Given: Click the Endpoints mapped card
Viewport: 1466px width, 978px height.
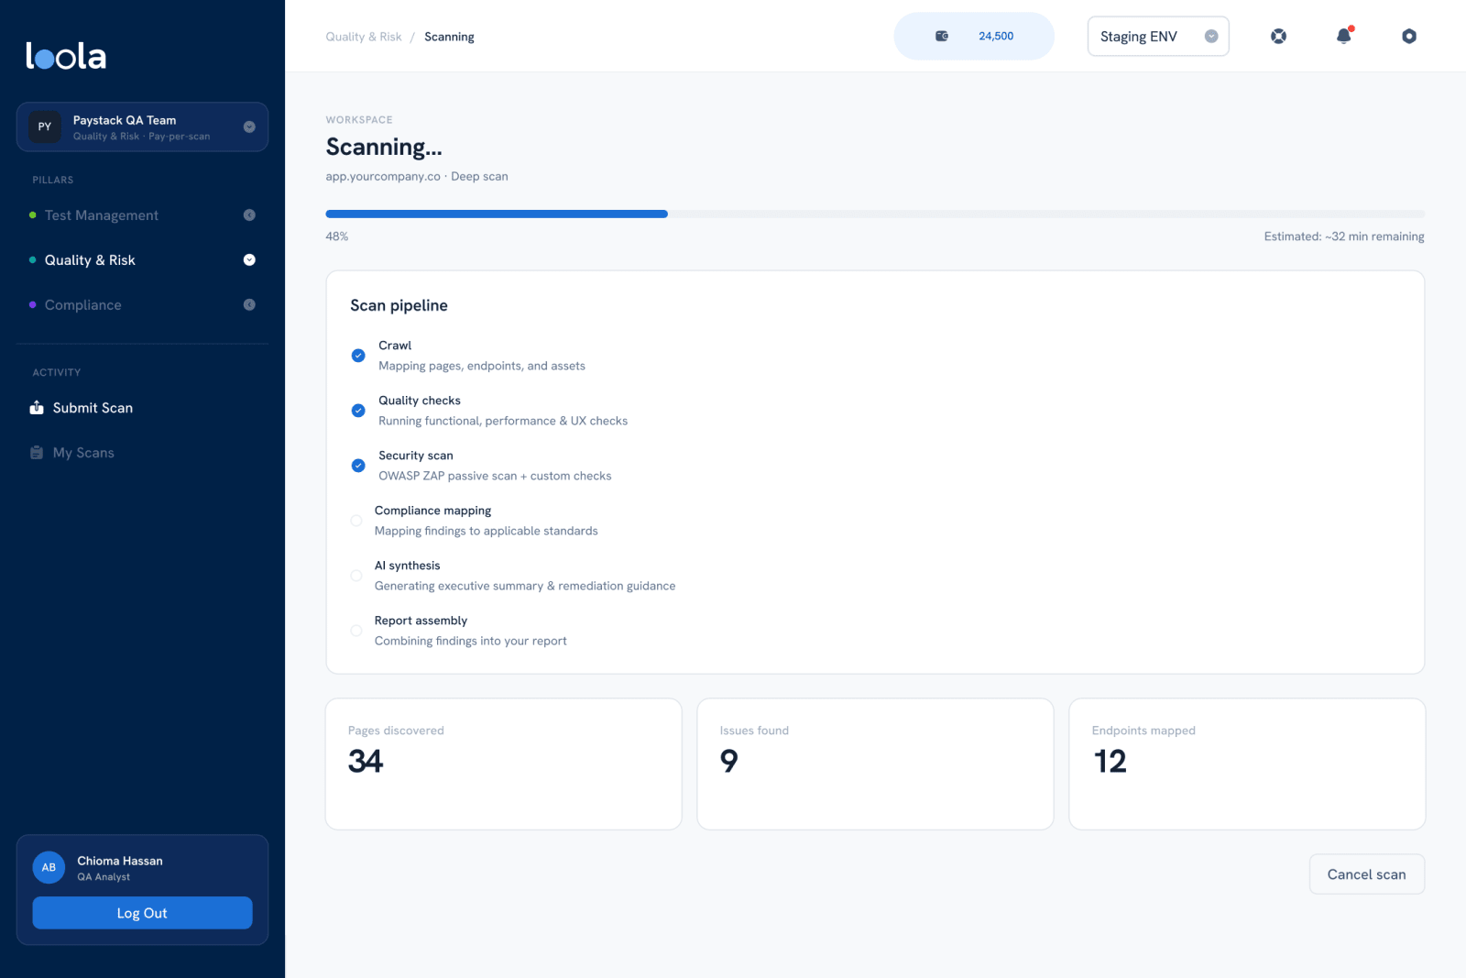Looking at the screenshot, I should point(1247,764).
